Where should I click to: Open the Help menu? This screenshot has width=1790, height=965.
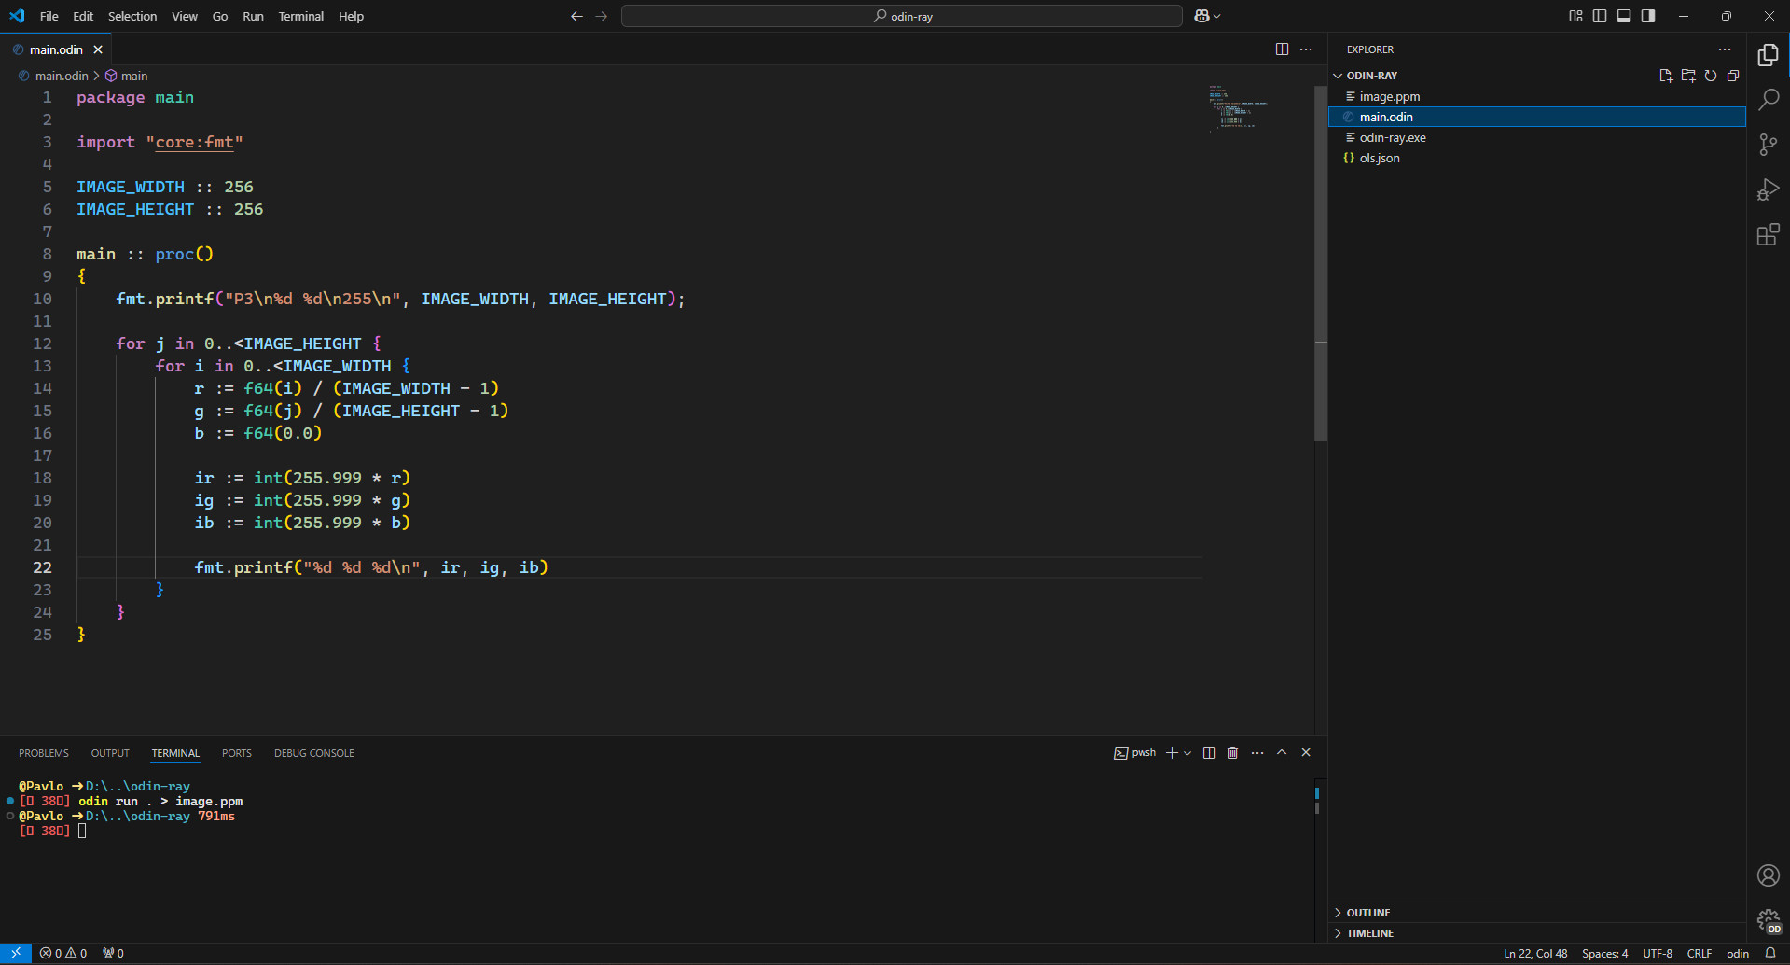(351, 16)
